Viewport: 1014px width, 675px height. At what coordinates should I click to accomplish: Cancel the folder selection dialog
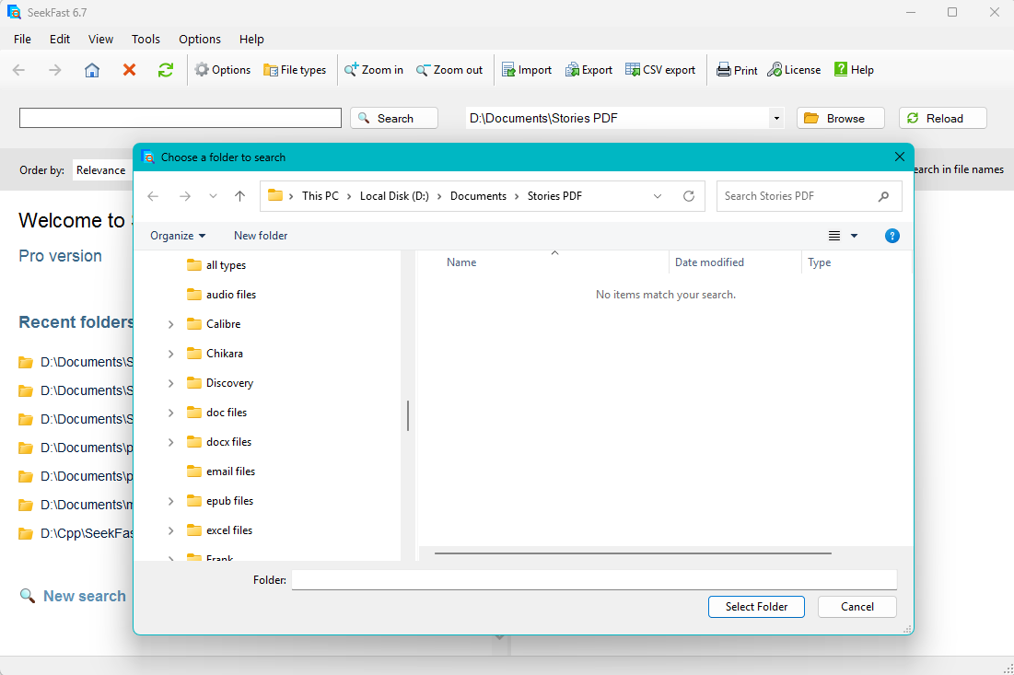point(857,606)
